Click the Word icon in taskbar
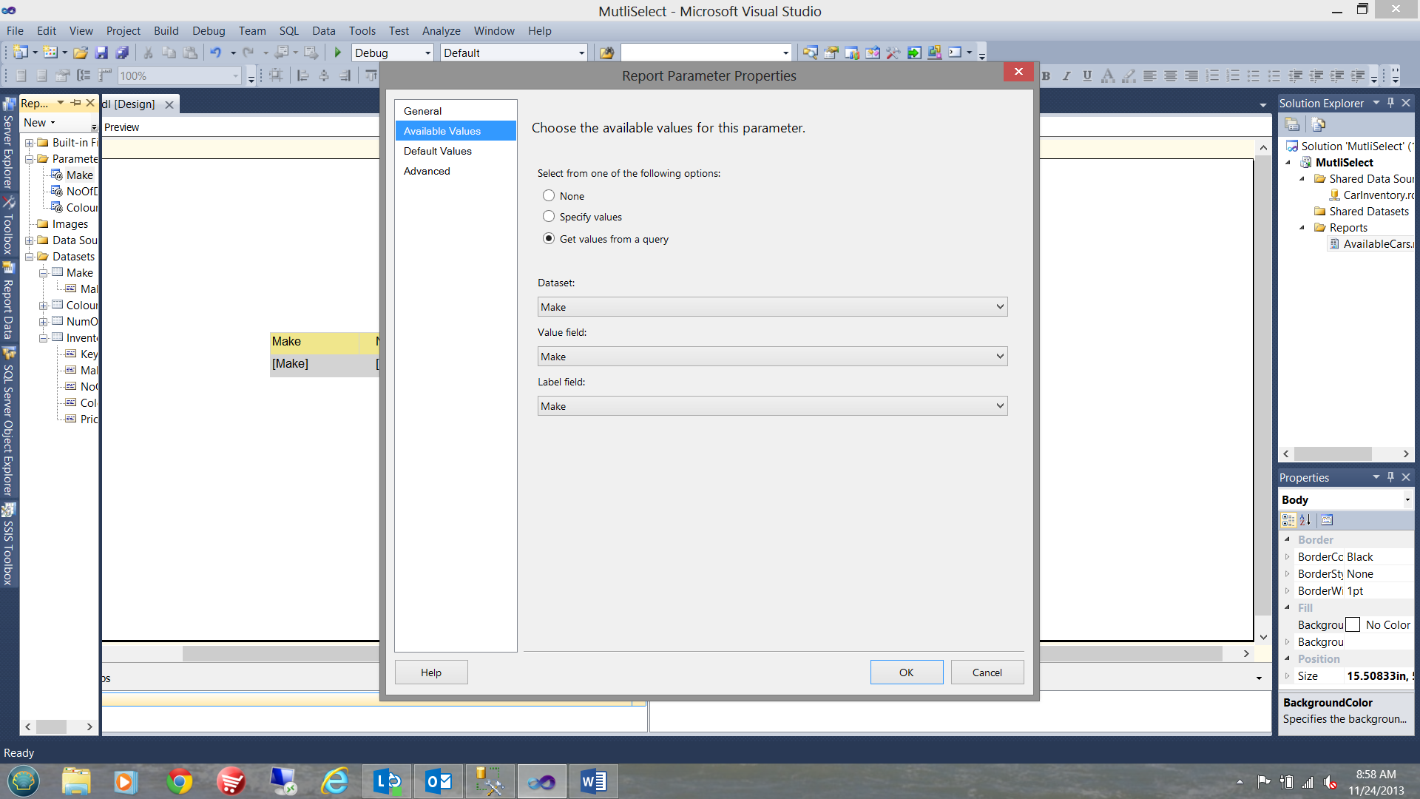The width and height of the screenshot is (1420, 799). (593, 781)
